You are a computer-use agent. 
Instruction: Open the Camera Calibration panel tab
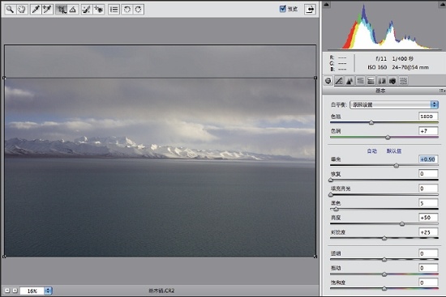coord(392,81)
